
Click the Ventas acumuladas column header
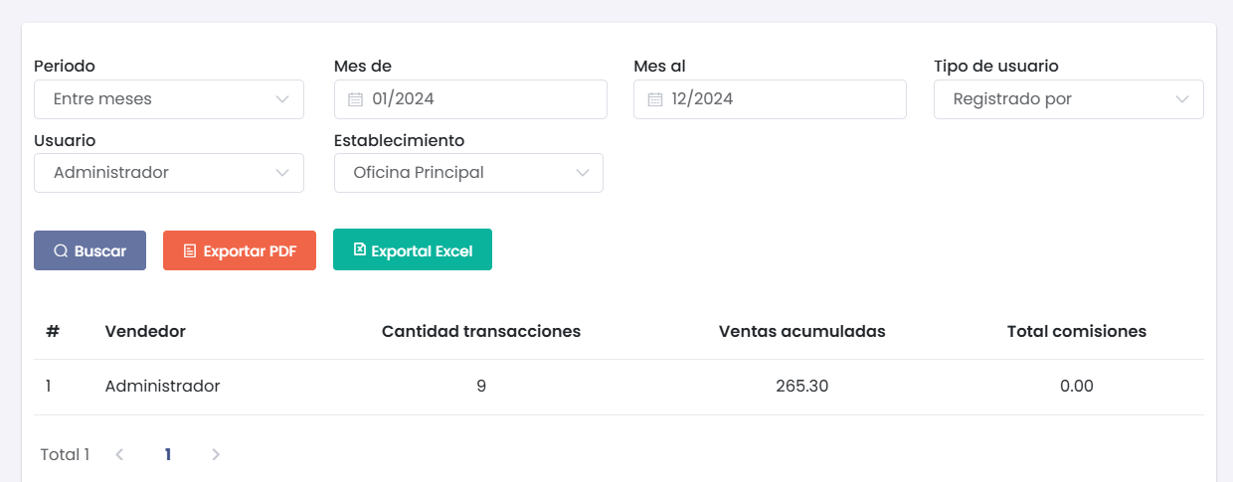coord(801,331)
